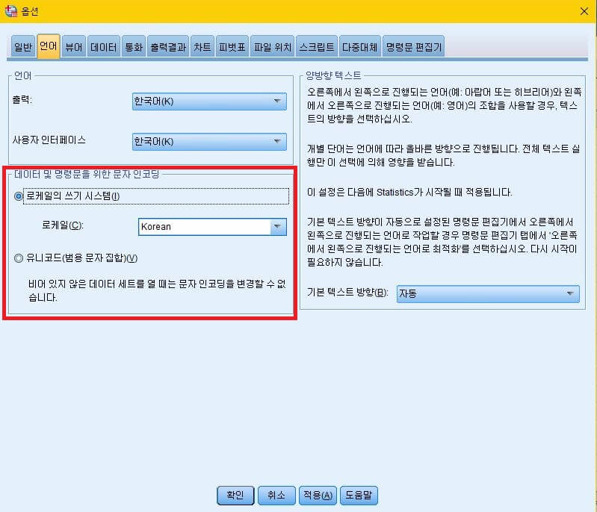
Task: Open the 파일 위치 tab
Action: [272, 47]
